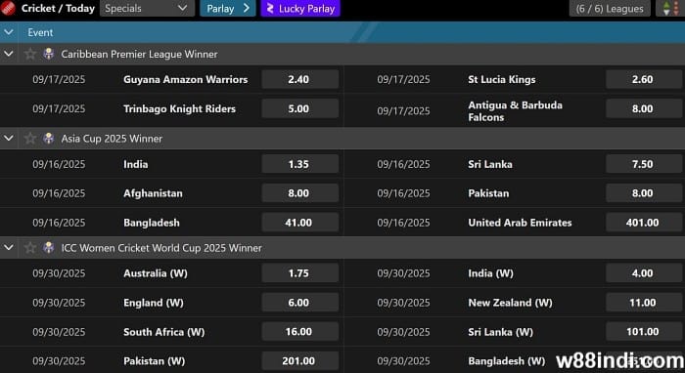Select Antigua & Barbuda Falcons odds 8.00
This screenshot has width=685, height=373.
tap(644, 108)
